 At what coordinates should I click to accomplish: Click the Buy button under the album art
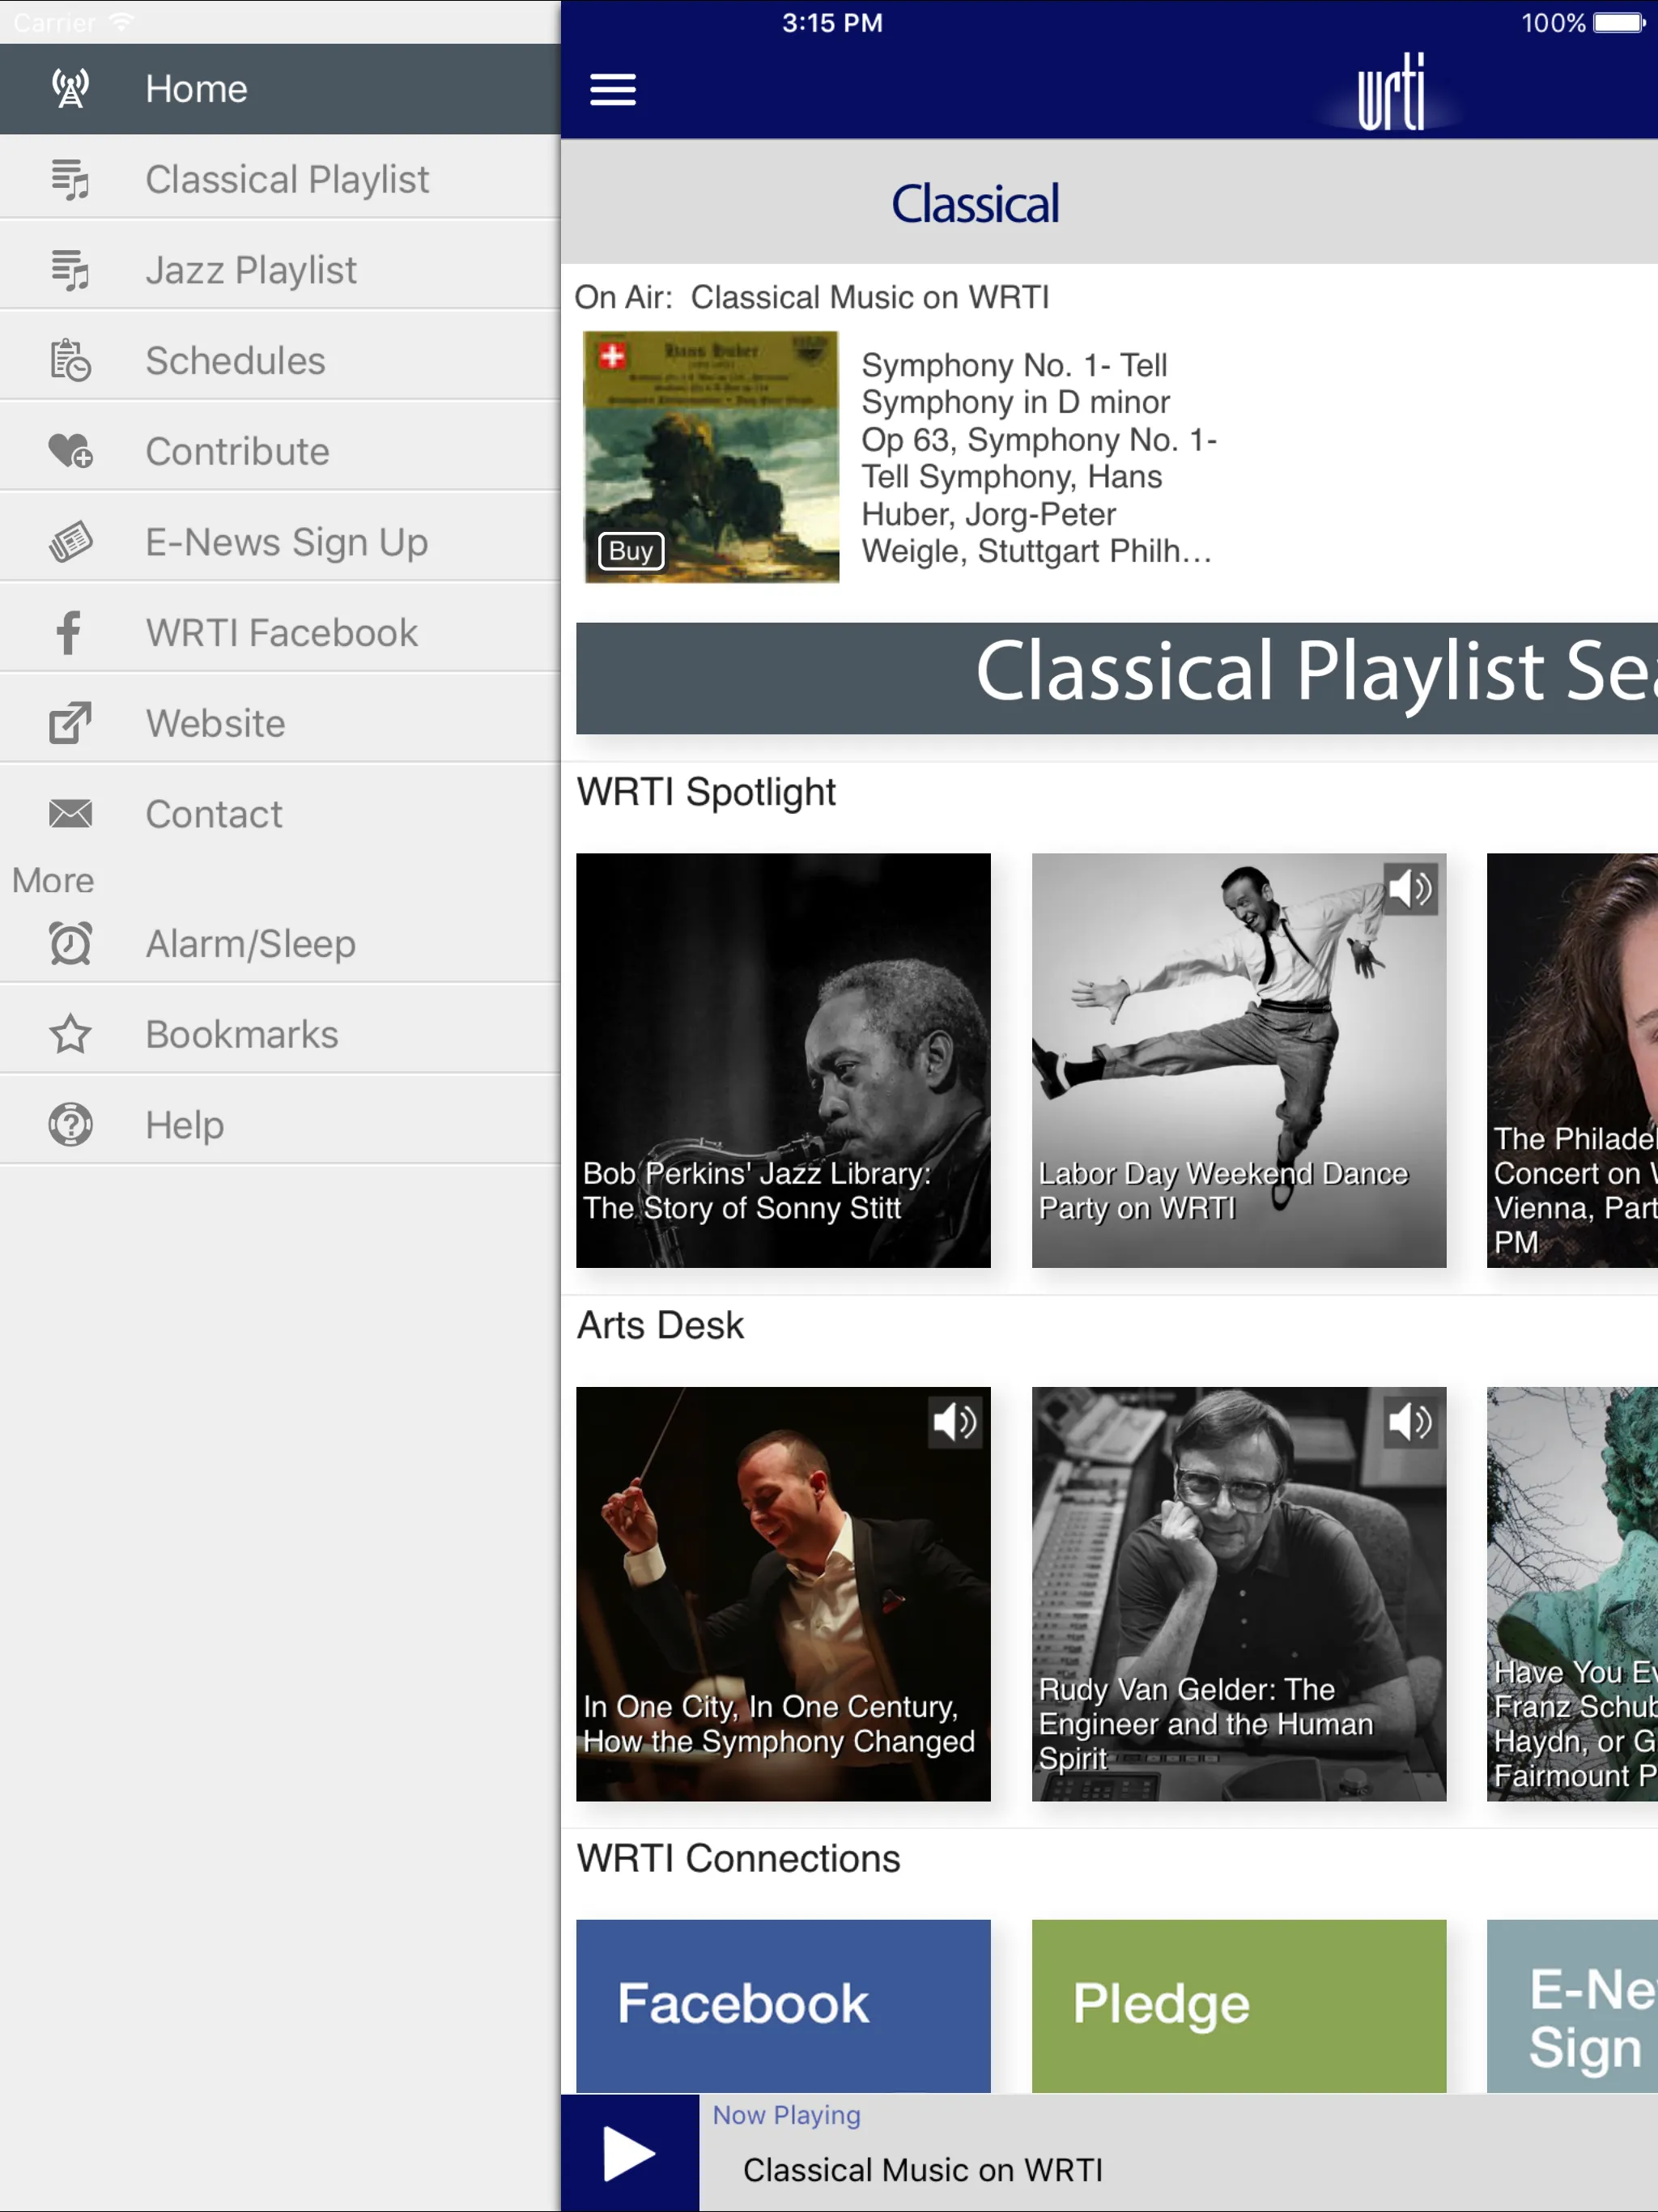[630, 551]
